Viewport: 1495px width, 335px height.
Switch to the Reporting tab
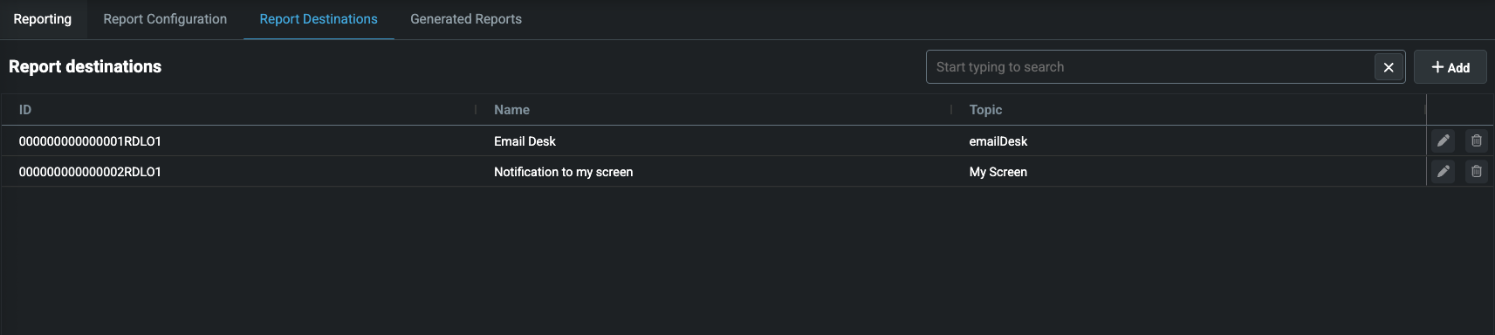tap(43, 19)
